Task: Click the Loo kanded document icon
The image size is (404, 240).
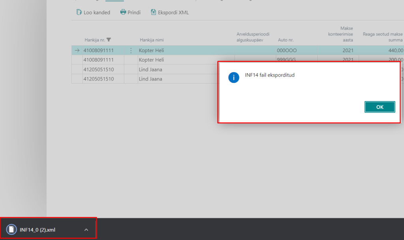Action: coord(79,13)
